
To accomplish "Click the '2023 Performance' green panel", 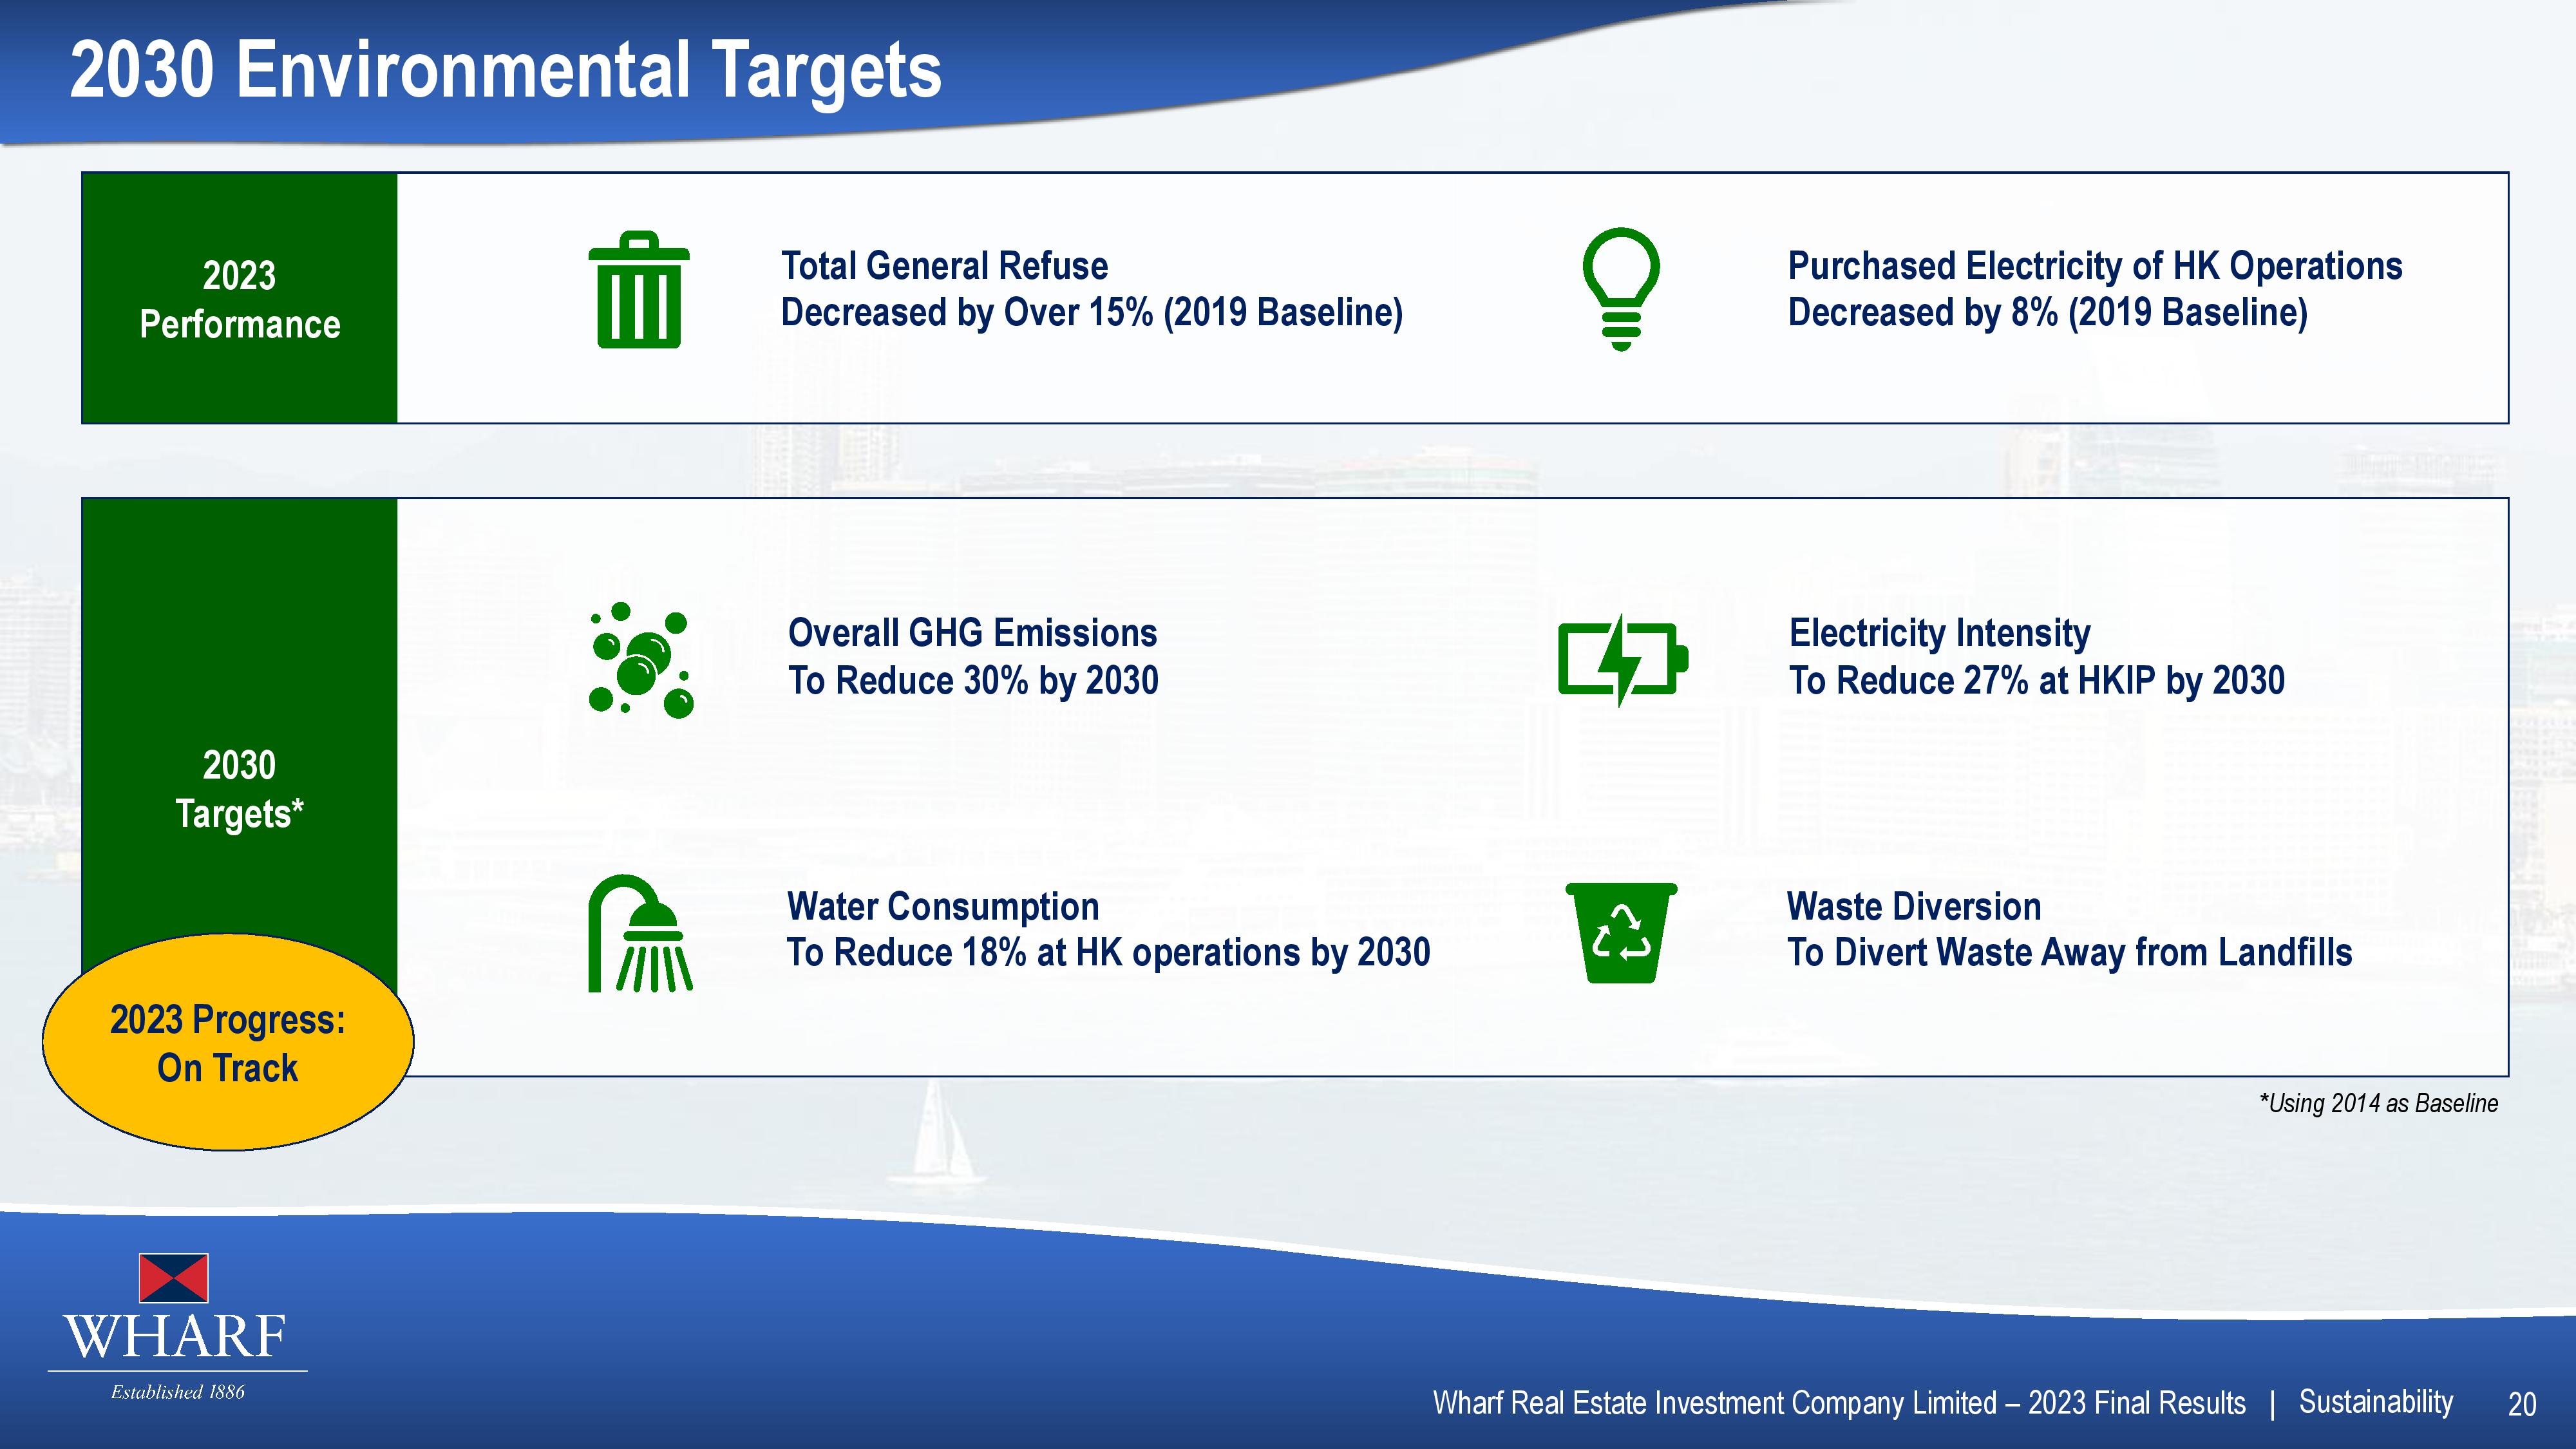I will tap(239, 298).
